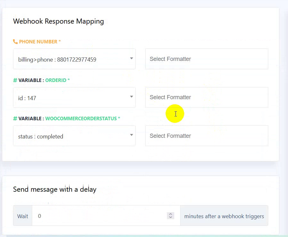Select the billing>phone : 8801722977459 value text

(x=57, y=60)
